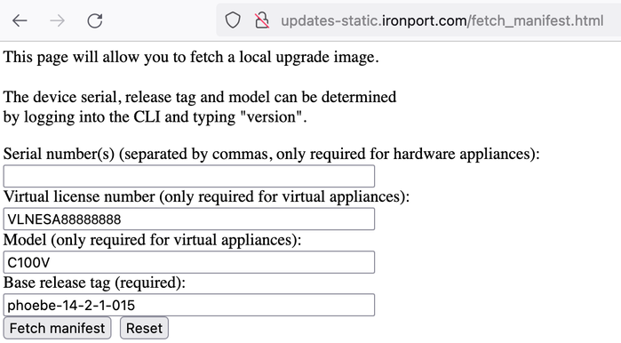Viewport: 621px width, 343px height.
Task: Go back using the browser back arrow
Action: point(20,20)
